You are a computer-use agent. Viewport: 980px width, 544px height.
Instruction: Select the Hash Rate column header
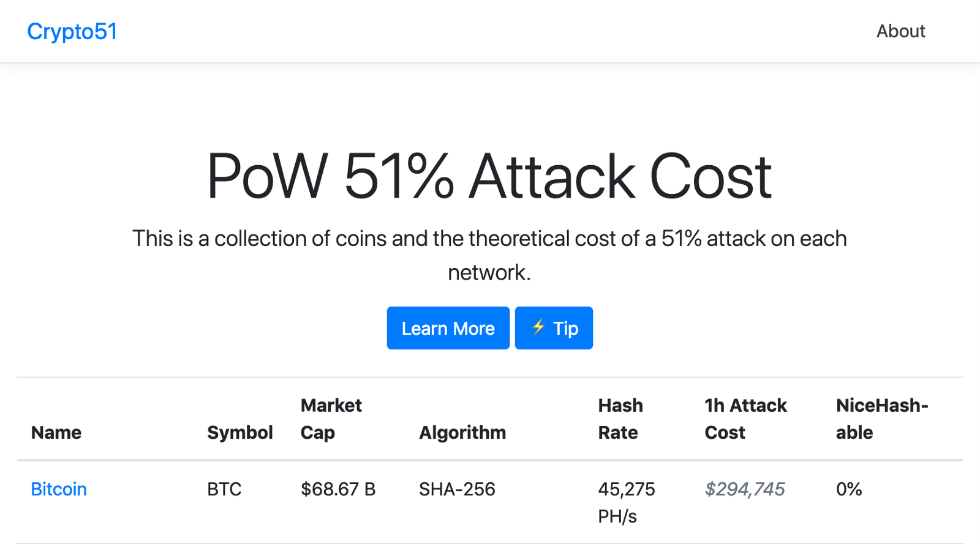(620, 419)
